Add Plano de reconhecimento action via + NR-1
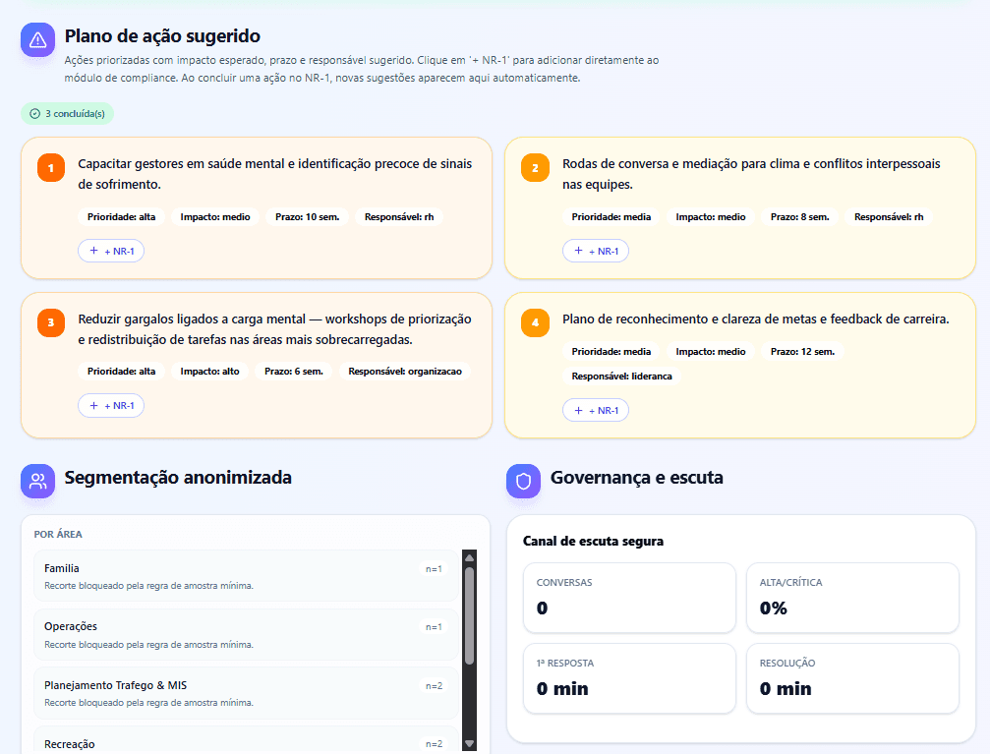This screenshot has width=990, height=754. (596, 411)
